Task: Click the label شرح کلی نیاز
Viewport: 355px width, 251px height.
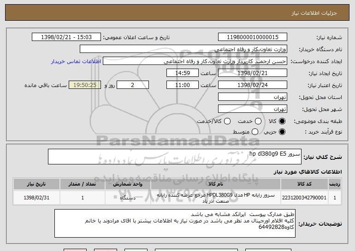Action: 323,157
